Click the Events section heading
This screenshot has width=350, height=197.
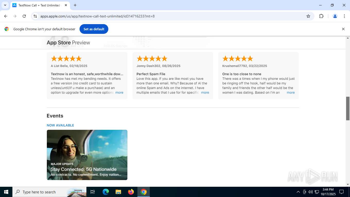(55, 116)
